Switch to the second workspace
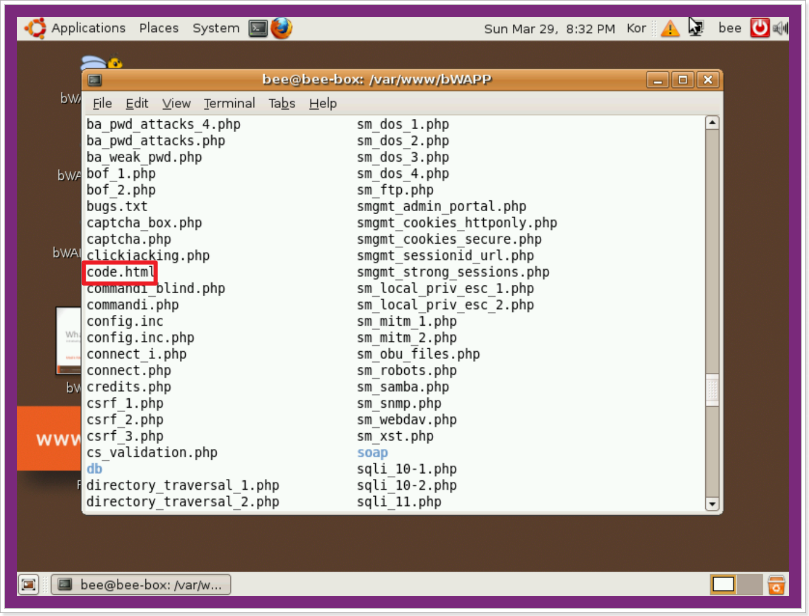 tap(750, 584)
